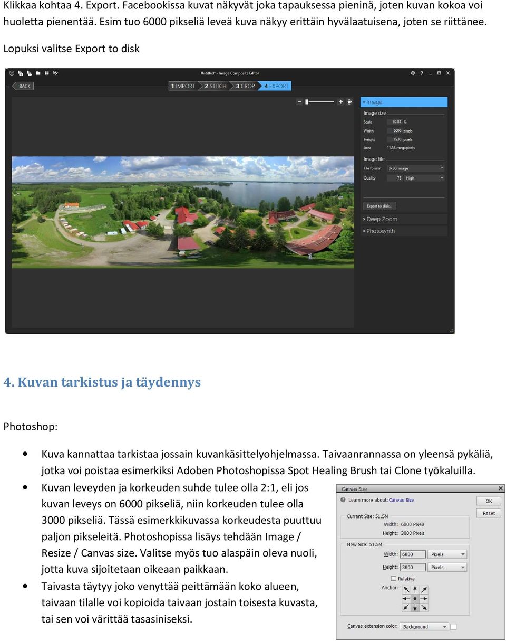Go to the 1 IMPORT step
Image resolution: width=506 pixels, height=641 pixels.
(183, 86)
